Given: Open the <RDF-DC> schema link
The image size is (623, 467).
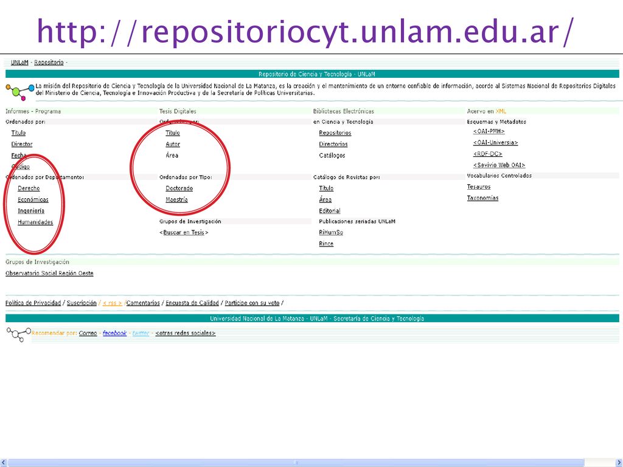Looking at the screenshot, I should (487, 154).
